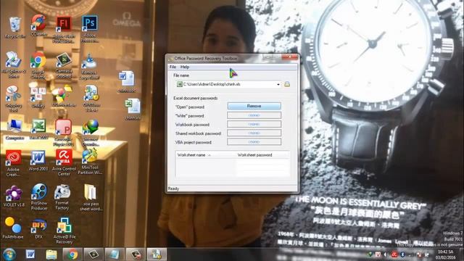Open the Avira Control Center shortcut
This screenshot has height=261, width=464.
pos(64,162)
